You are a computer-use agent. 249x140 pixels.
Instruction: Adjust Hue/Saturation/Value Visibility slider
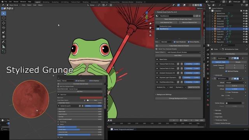coord(192,82)
